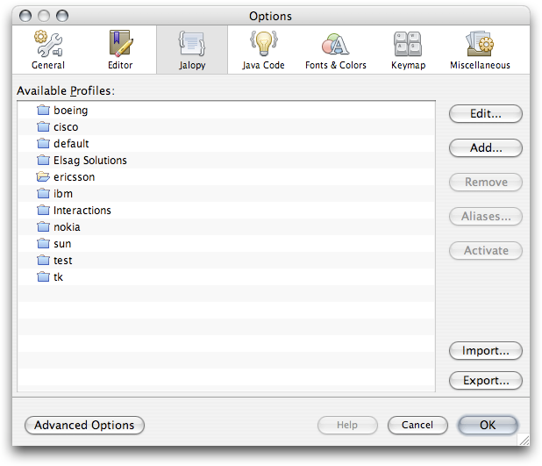Switch to the Fonts & Colors label
542x466 pixels.
pos(336,65)
